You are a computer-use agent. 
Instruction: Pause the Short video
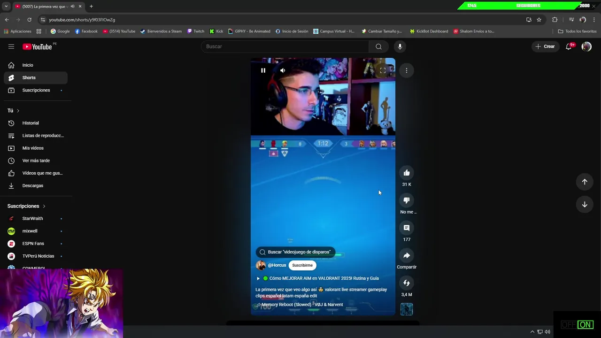click(x=263, y=70)
